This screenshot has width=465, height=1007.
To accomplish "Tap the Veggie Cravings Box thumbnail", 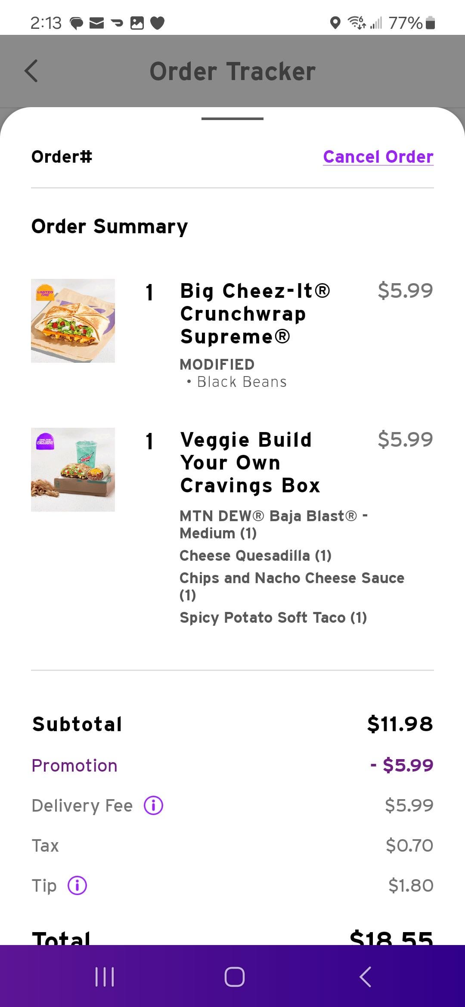I will click(73, 470).
